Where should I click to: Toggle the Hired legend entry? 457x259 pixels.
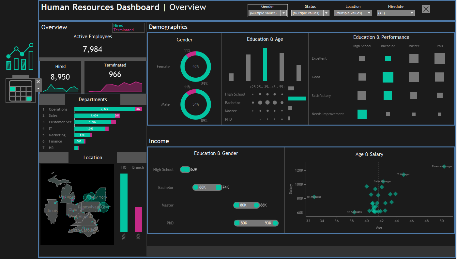[118, 25]
